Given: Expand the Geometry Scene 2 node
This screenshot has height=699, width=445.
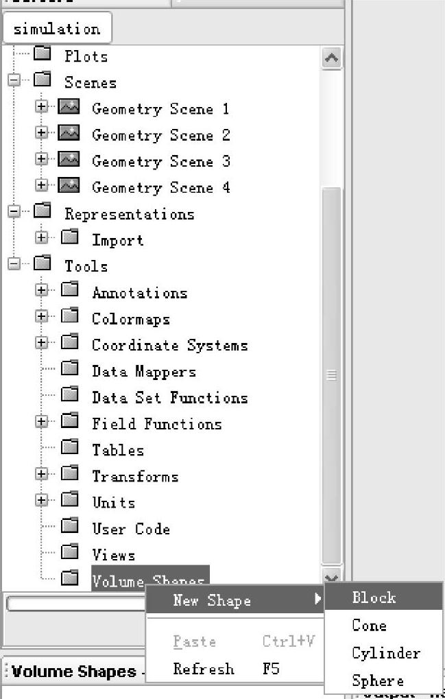Looking at the screenshot, I should pos(43,134).
